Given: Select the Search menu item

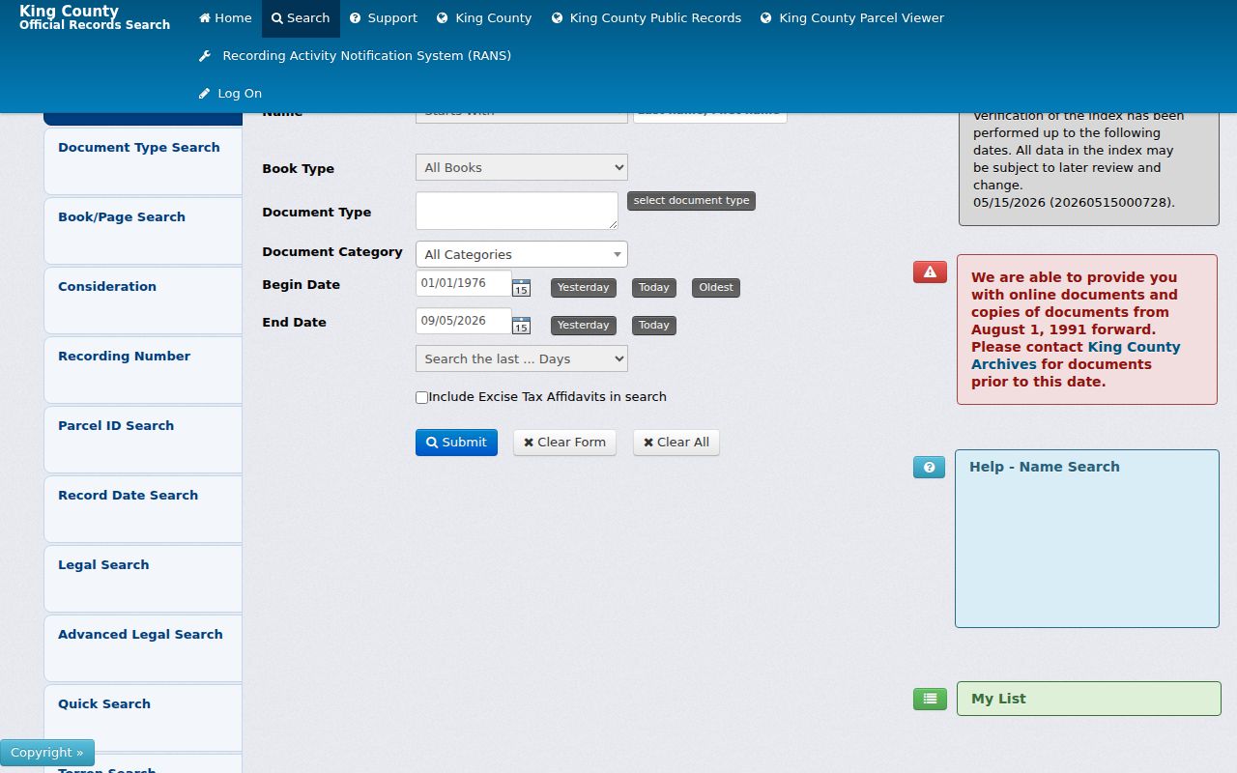Looking at the screenshot, I should point(301,18).
